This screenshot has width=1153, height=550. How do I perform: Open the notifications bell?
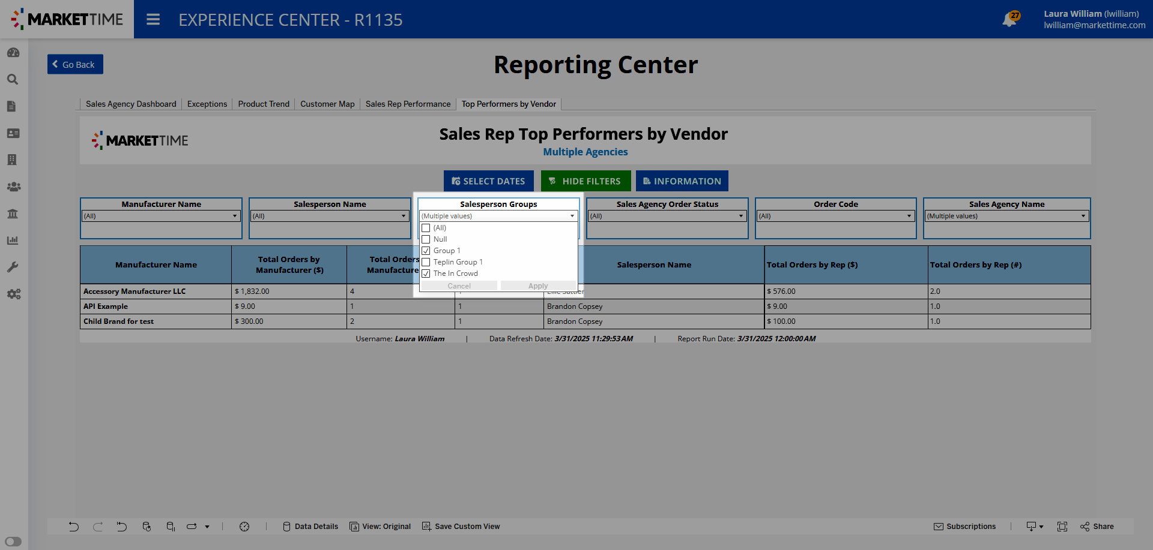(x=1011, y=19)
